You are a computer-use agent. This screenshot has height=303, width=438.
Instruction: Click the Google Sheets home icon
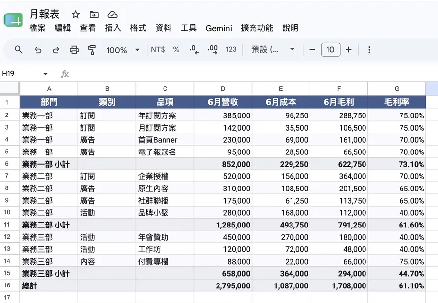click(13, 20)
